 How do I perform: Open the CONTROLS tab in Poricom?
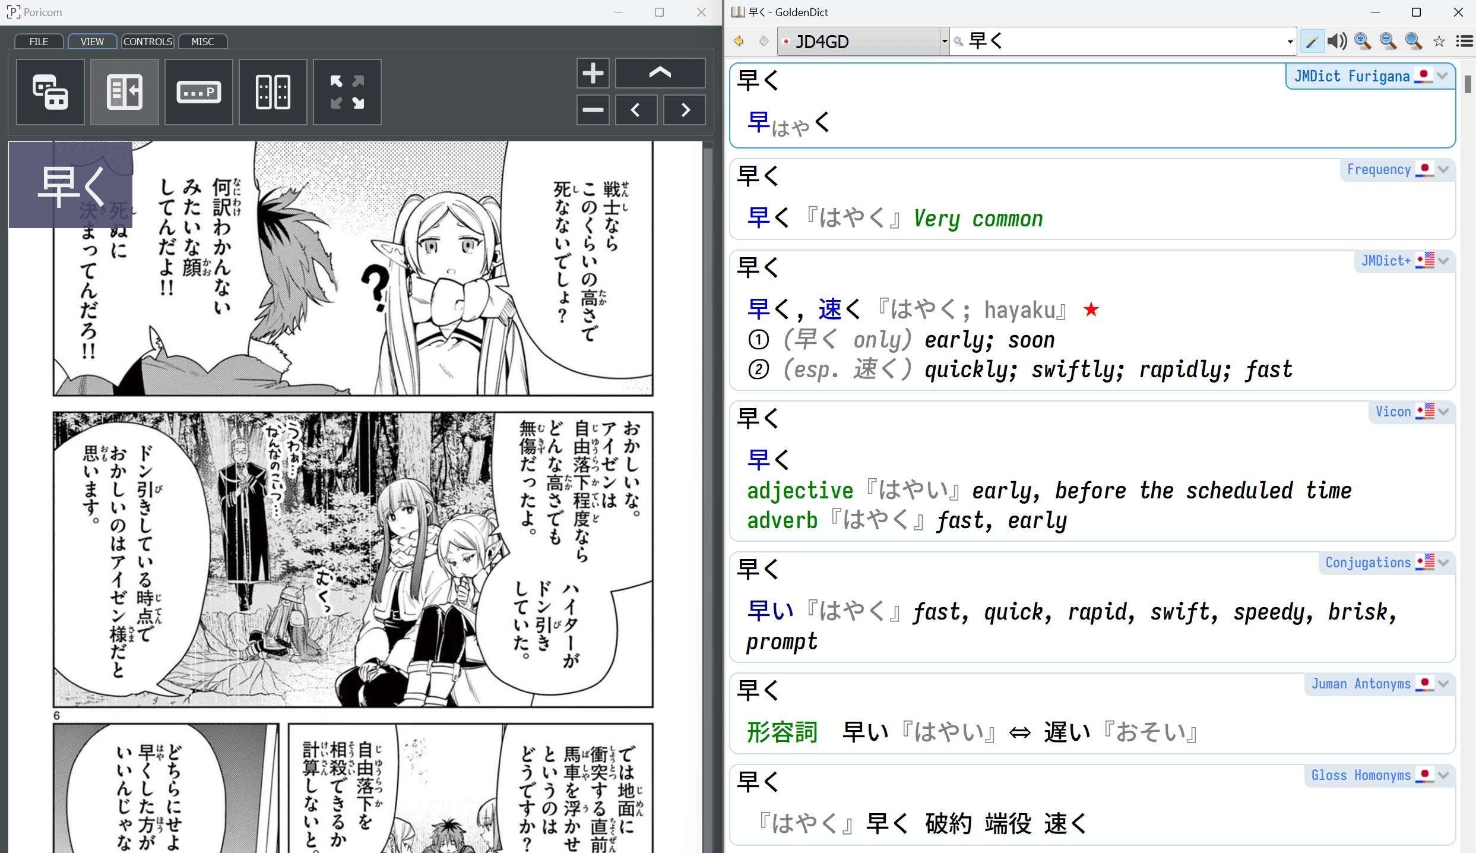point(148,42)
